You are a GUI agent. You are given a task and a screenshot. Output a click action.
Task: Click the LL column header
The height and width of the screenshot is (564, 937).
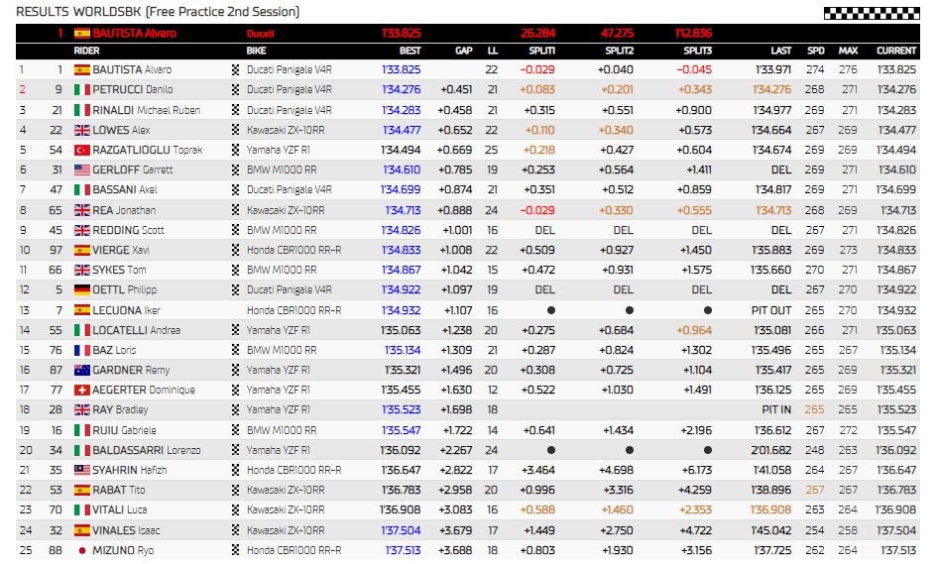pyautogui.click(x=493, y=51)
